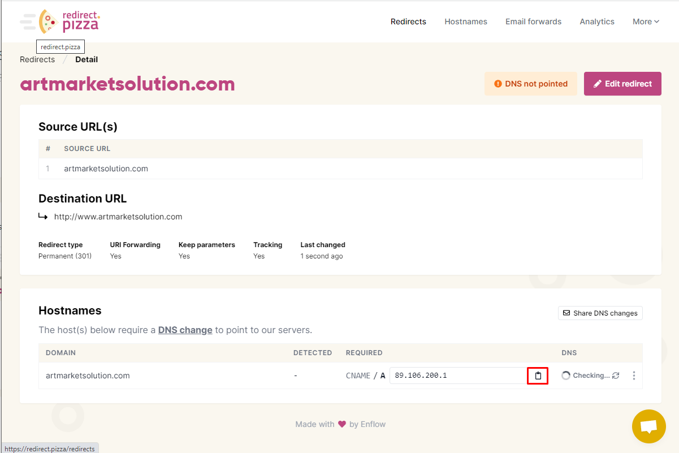Click the Edit redirect button
Screen dimensions: 679x453
pos(622,84)
